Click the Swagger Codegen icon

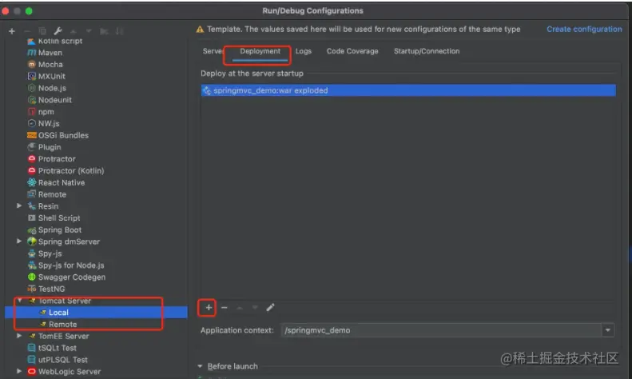(32, 277)
